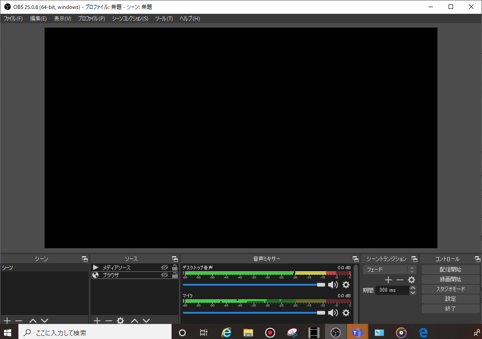Add a new source with plus icon

pos(97,321)
